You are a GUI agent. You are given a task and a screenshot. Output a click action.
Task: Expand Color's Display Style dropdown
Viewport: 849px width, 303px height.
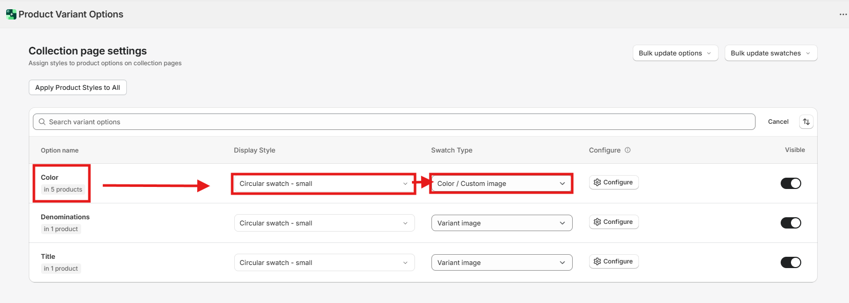coord(324,184)
